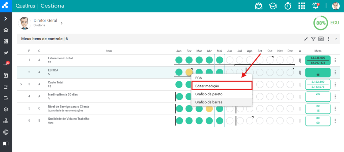Click the Faturamento Total meta 13.735.000 box

point(318,60)
